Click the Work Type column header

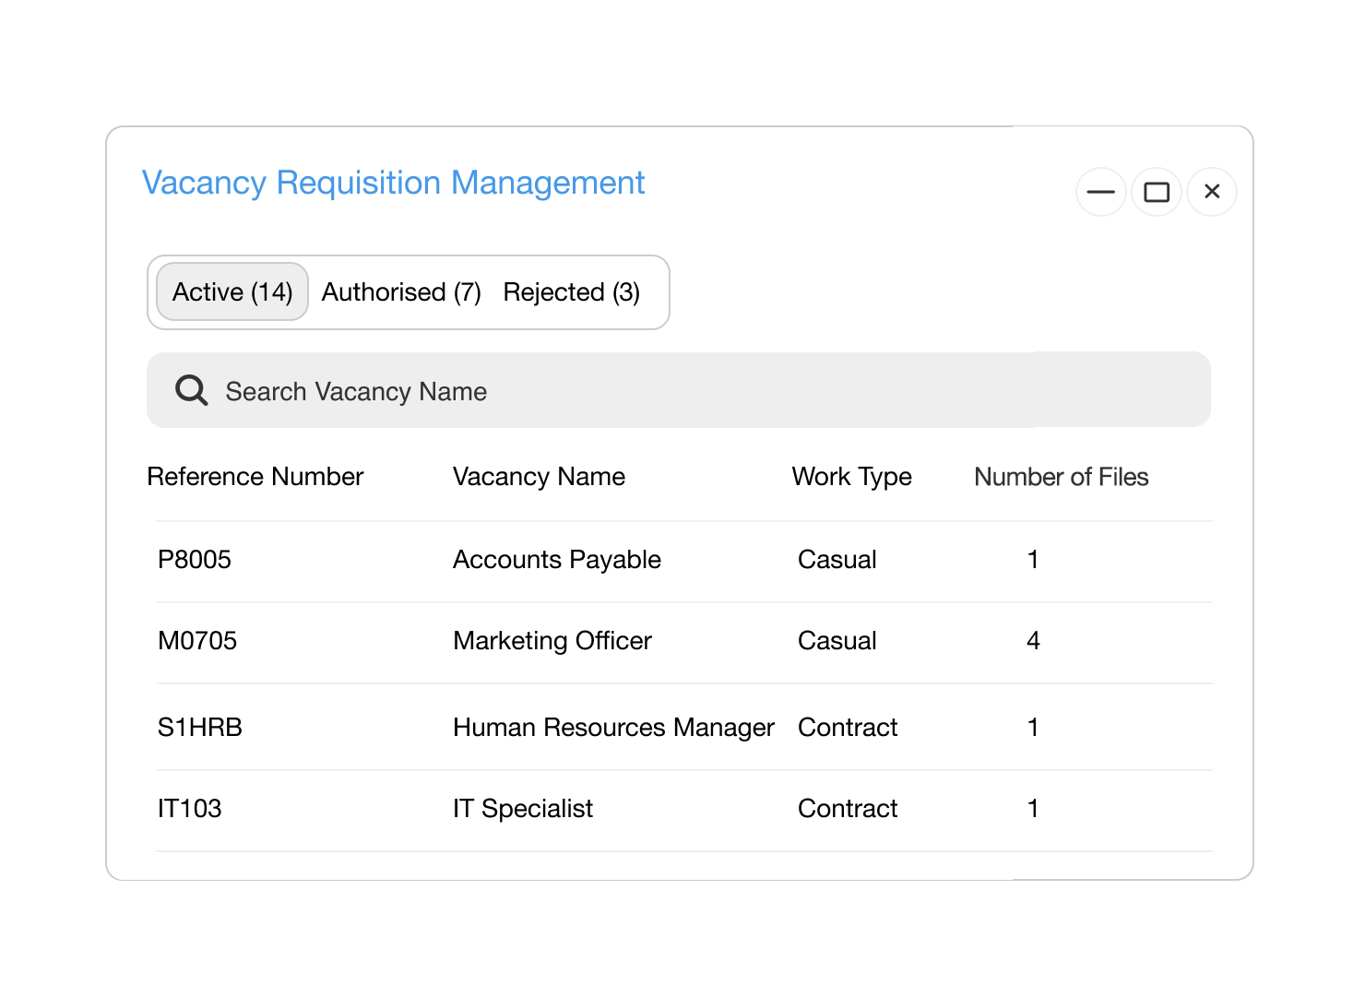[x=851, y=477]
